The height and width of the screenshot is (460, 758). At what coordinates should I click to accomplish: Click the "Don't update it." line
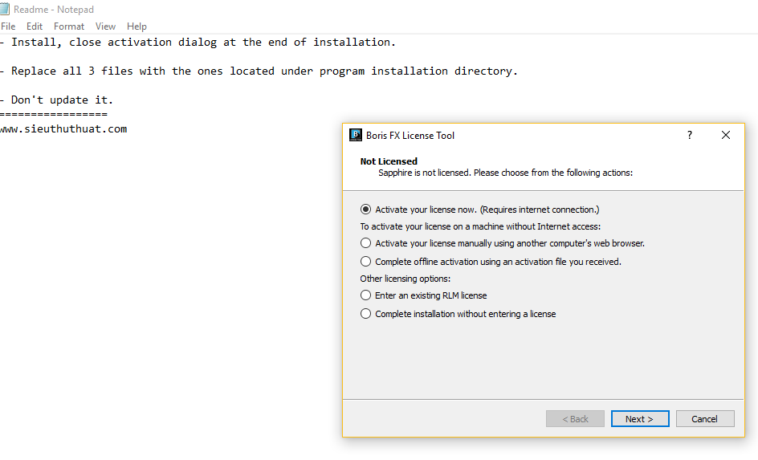pos(56,100)
